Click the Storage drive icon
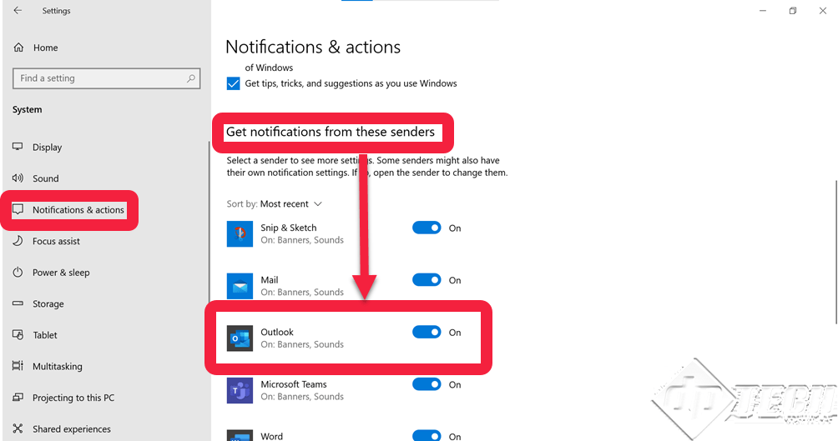Viewport: 838px width, 441px height. coord(18,303)
